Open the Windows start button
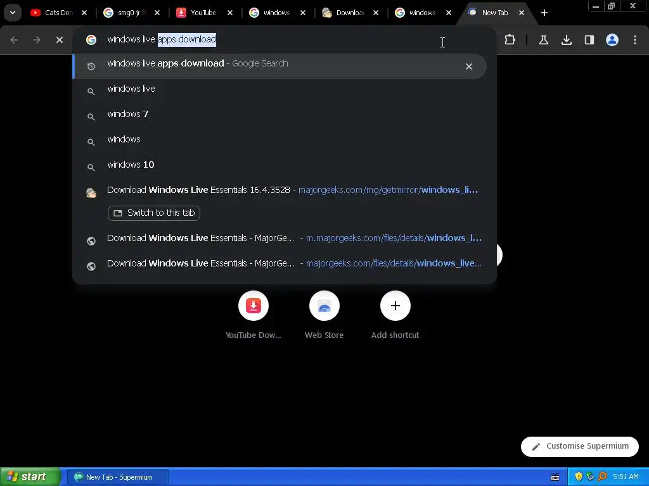This screenshot has height=486, width=649. click(x=30, y=477)
